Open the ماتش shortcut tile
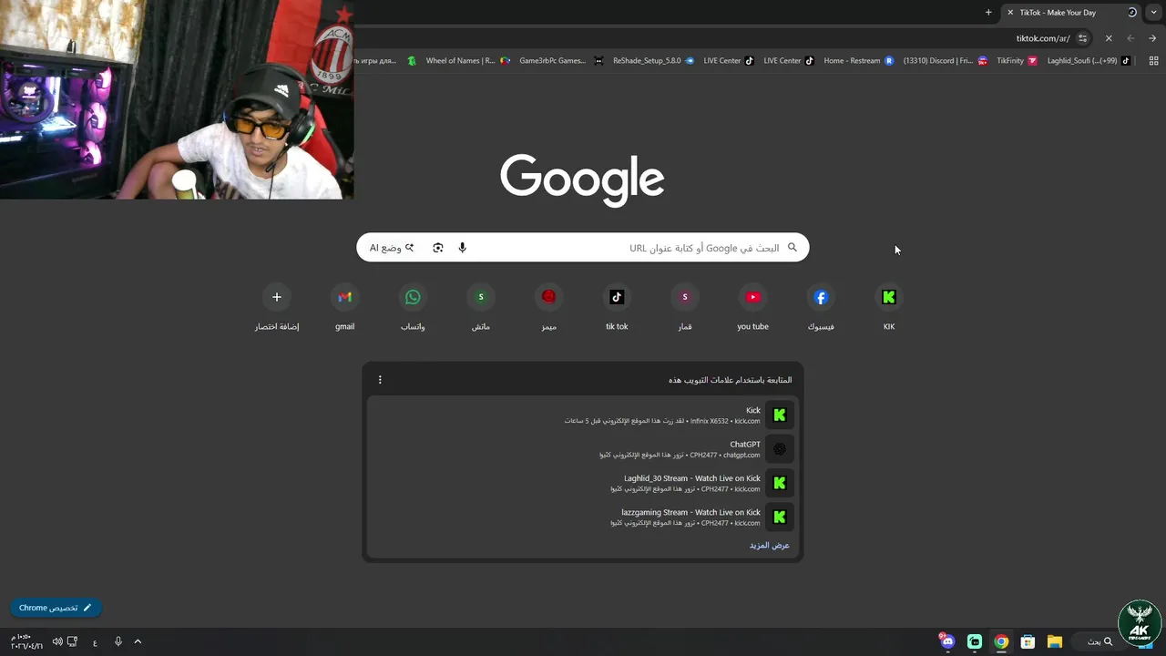Viewport: 1166px width, 656px height. pos(481,308)
